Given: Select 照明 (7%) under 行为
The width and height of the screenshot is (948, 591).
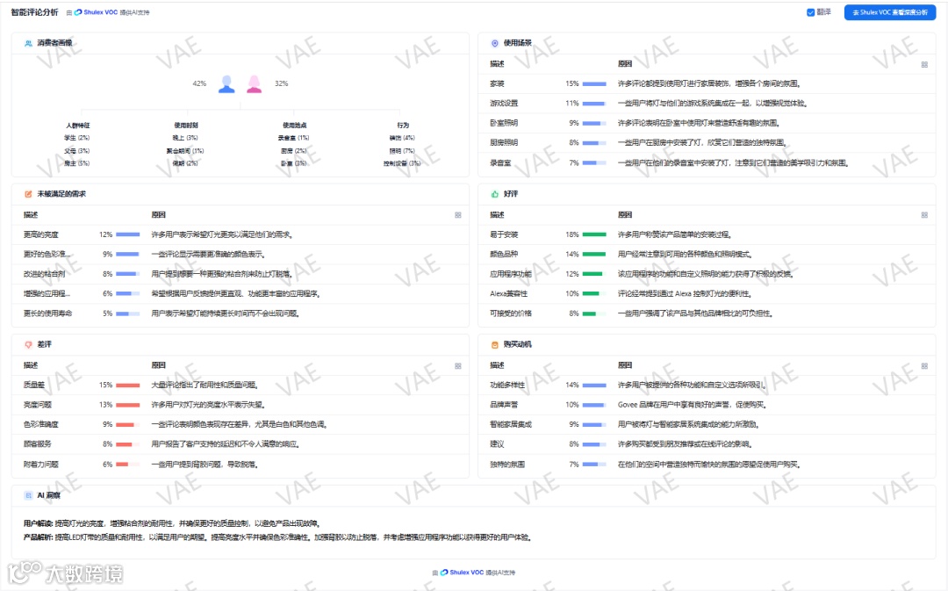Looking at the screenshot, I should [x=402, y=151].
